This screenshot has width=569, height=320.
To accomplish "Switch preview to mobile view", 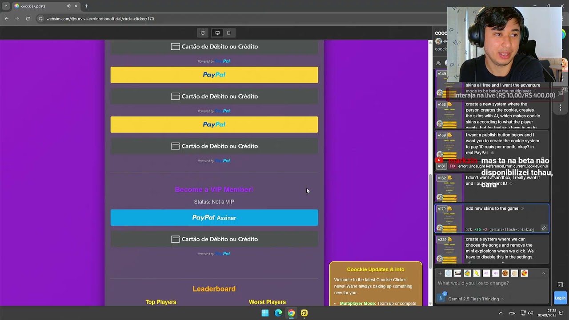I will pos(229,33).
